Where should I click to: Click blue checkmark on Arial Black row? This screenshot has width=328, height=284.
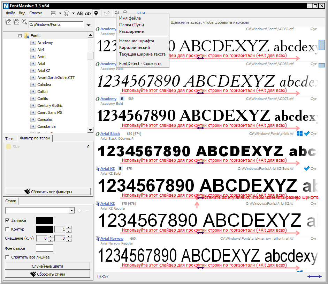(x=306, y=133)
